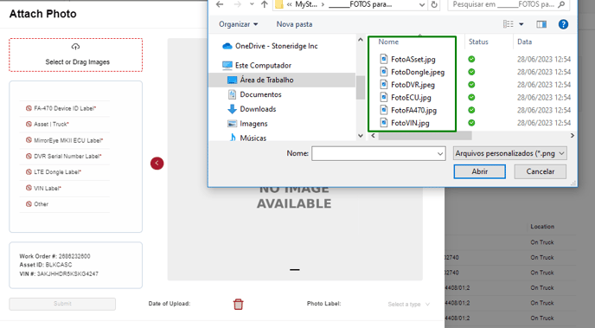The image size is (595, 328).
Task: Open the file type filter dropdown
Action: coord(509,153)
